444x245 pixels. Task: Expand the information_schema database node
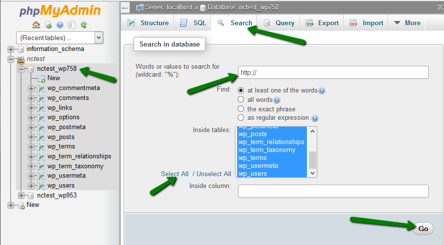click(11, 49)
